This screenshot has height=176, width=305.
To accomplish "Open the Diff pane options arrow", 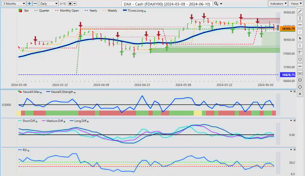I will [x=291, y=121].
